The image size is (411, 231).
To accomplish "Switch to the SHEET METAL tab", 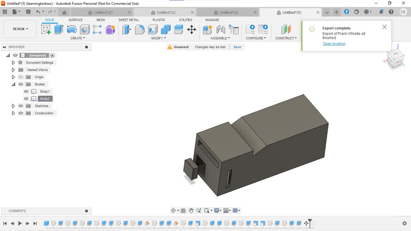I will point(129,20).
